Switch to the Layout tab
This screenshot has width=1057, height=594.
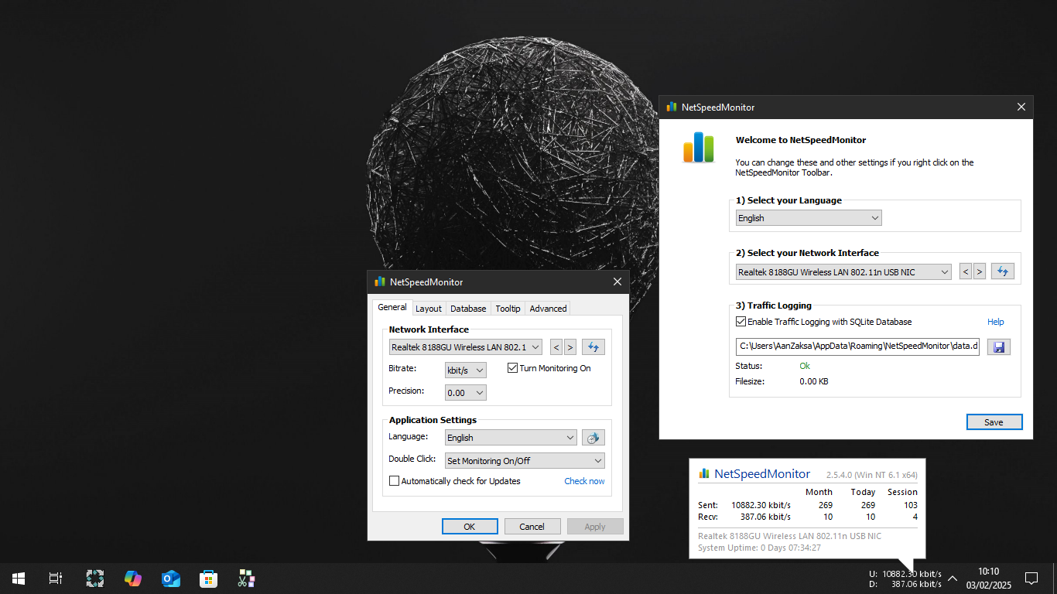pos(429,309)
